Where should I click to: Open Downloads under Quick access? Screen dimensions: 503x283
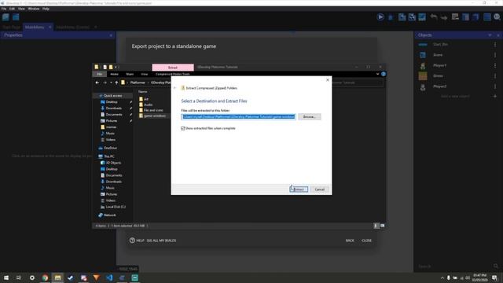coord(113,108)
